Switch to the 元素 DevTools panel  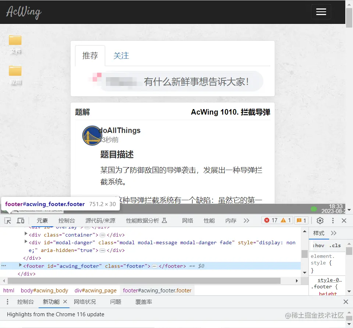pyautogui.click(x=42, y=220)
